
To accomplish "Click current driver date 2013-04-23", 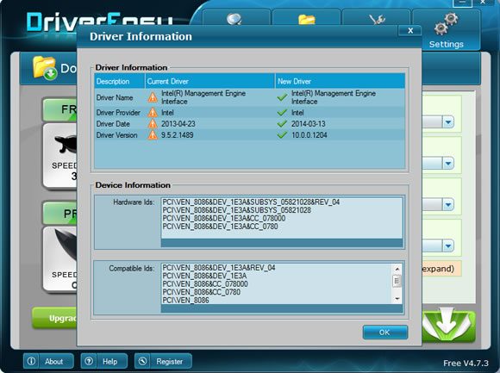I will [178, 123].
